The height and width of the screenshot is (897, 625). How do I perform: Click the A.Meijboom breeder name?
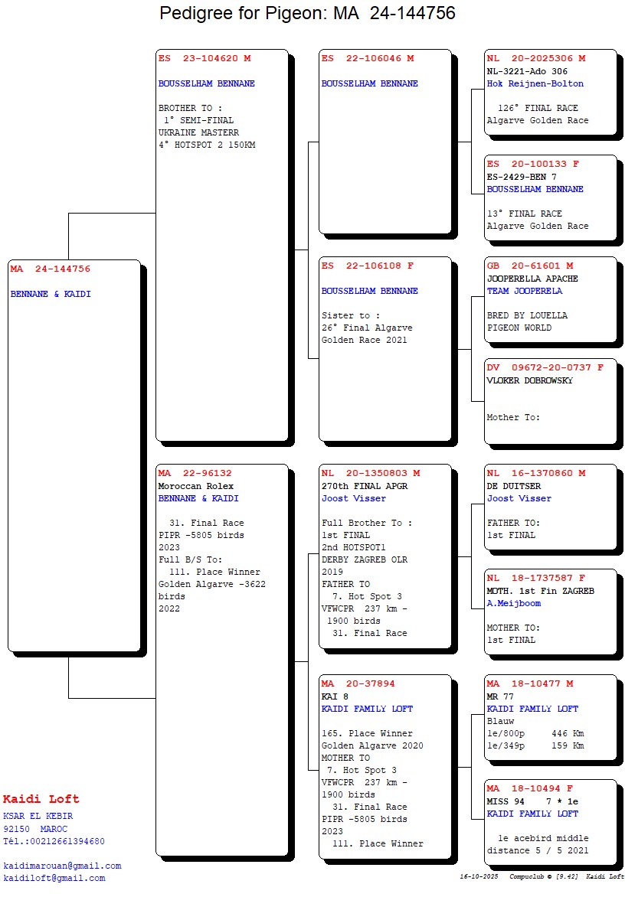click(x=514, y=603)
